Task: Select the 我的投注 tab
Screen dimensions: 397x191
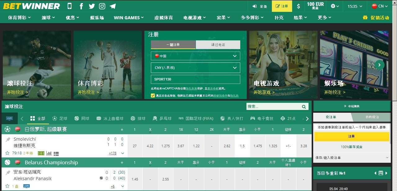Action: point(372,117)
